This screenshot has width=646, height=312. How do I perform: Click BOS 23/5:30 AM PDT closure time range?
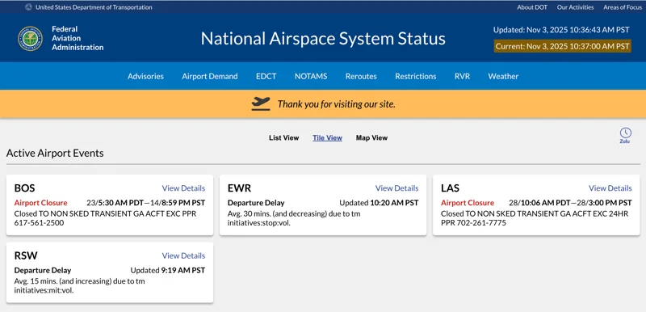tap(146, 203)
